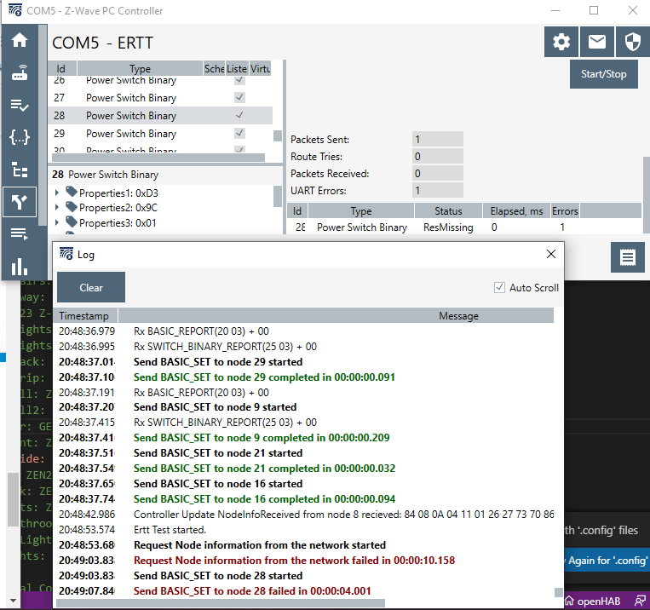Open the security shield icon

click(633, 42)
